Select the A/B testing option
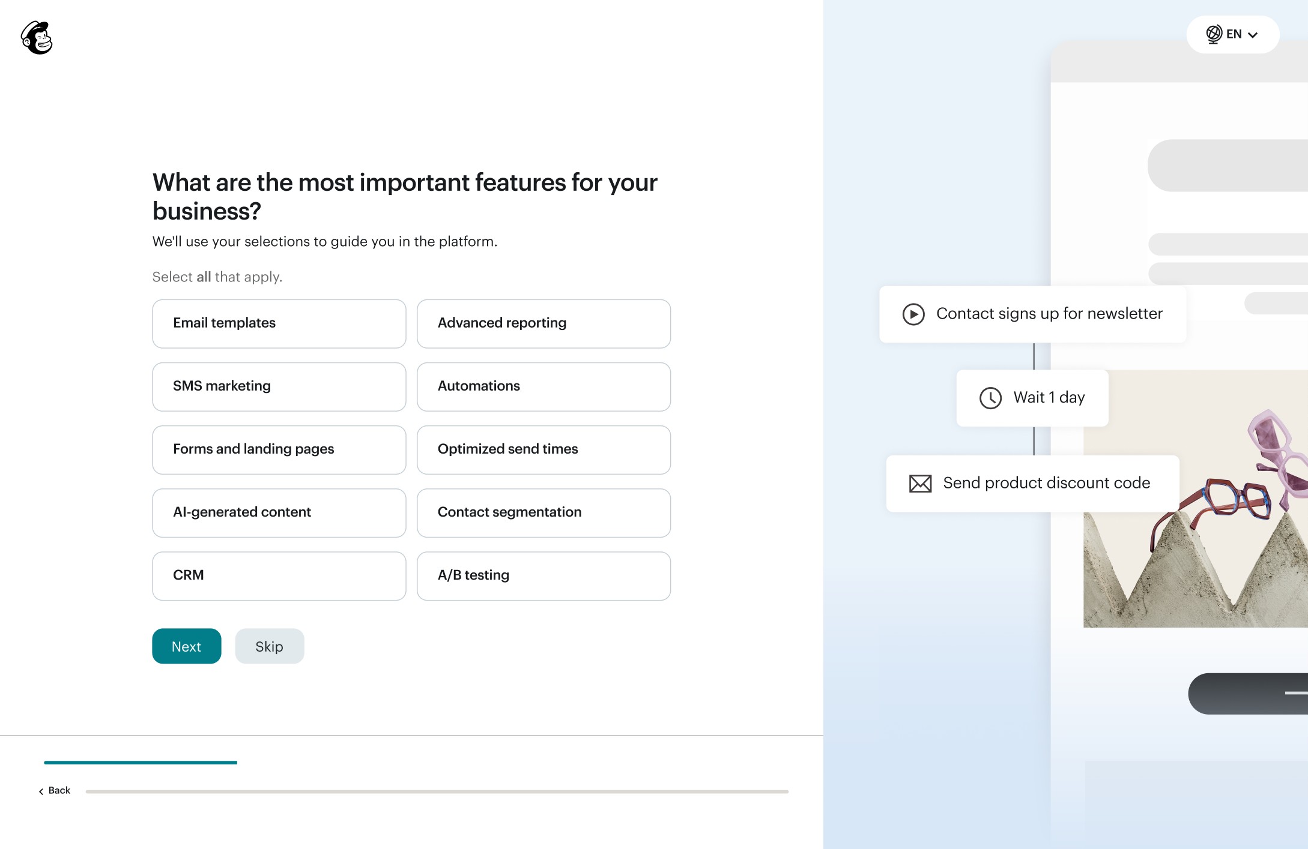 [543, 575]
